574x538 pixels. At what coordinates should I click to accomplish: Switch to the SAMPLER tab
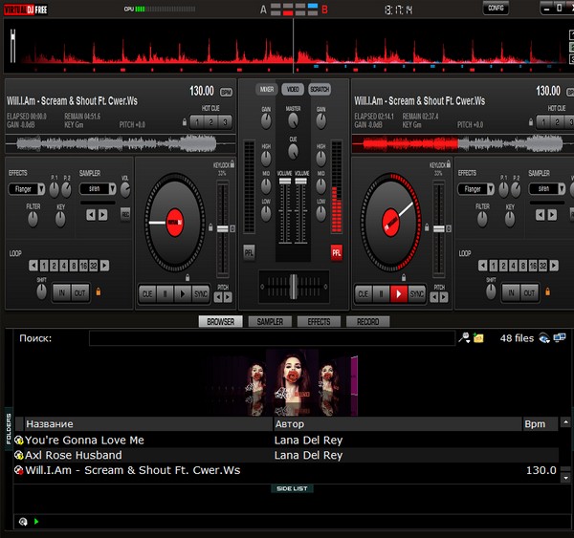point(270,322)
